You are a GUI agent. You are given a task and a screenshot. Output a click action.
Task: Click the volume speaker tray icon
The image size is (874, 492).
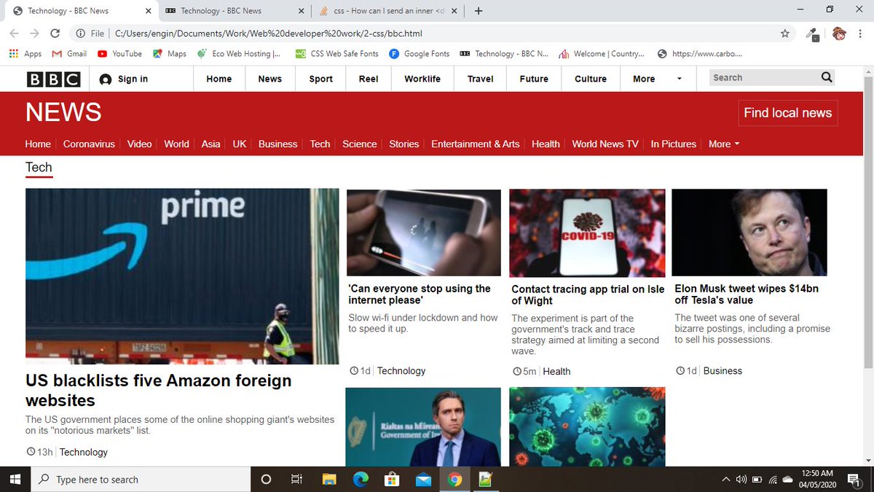point(741,479)
